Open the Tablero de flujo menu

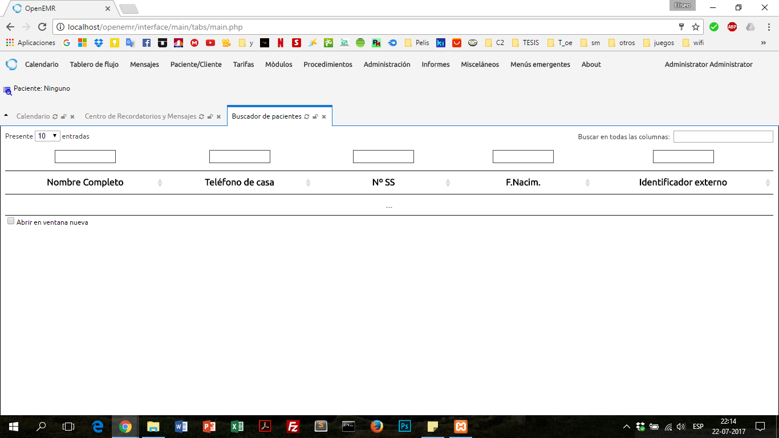[94, 64]
